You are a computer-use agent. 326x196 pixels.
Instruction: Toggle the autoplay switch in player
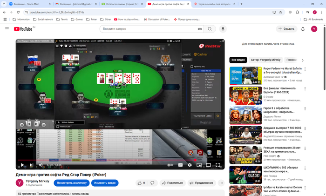point(170,165)
